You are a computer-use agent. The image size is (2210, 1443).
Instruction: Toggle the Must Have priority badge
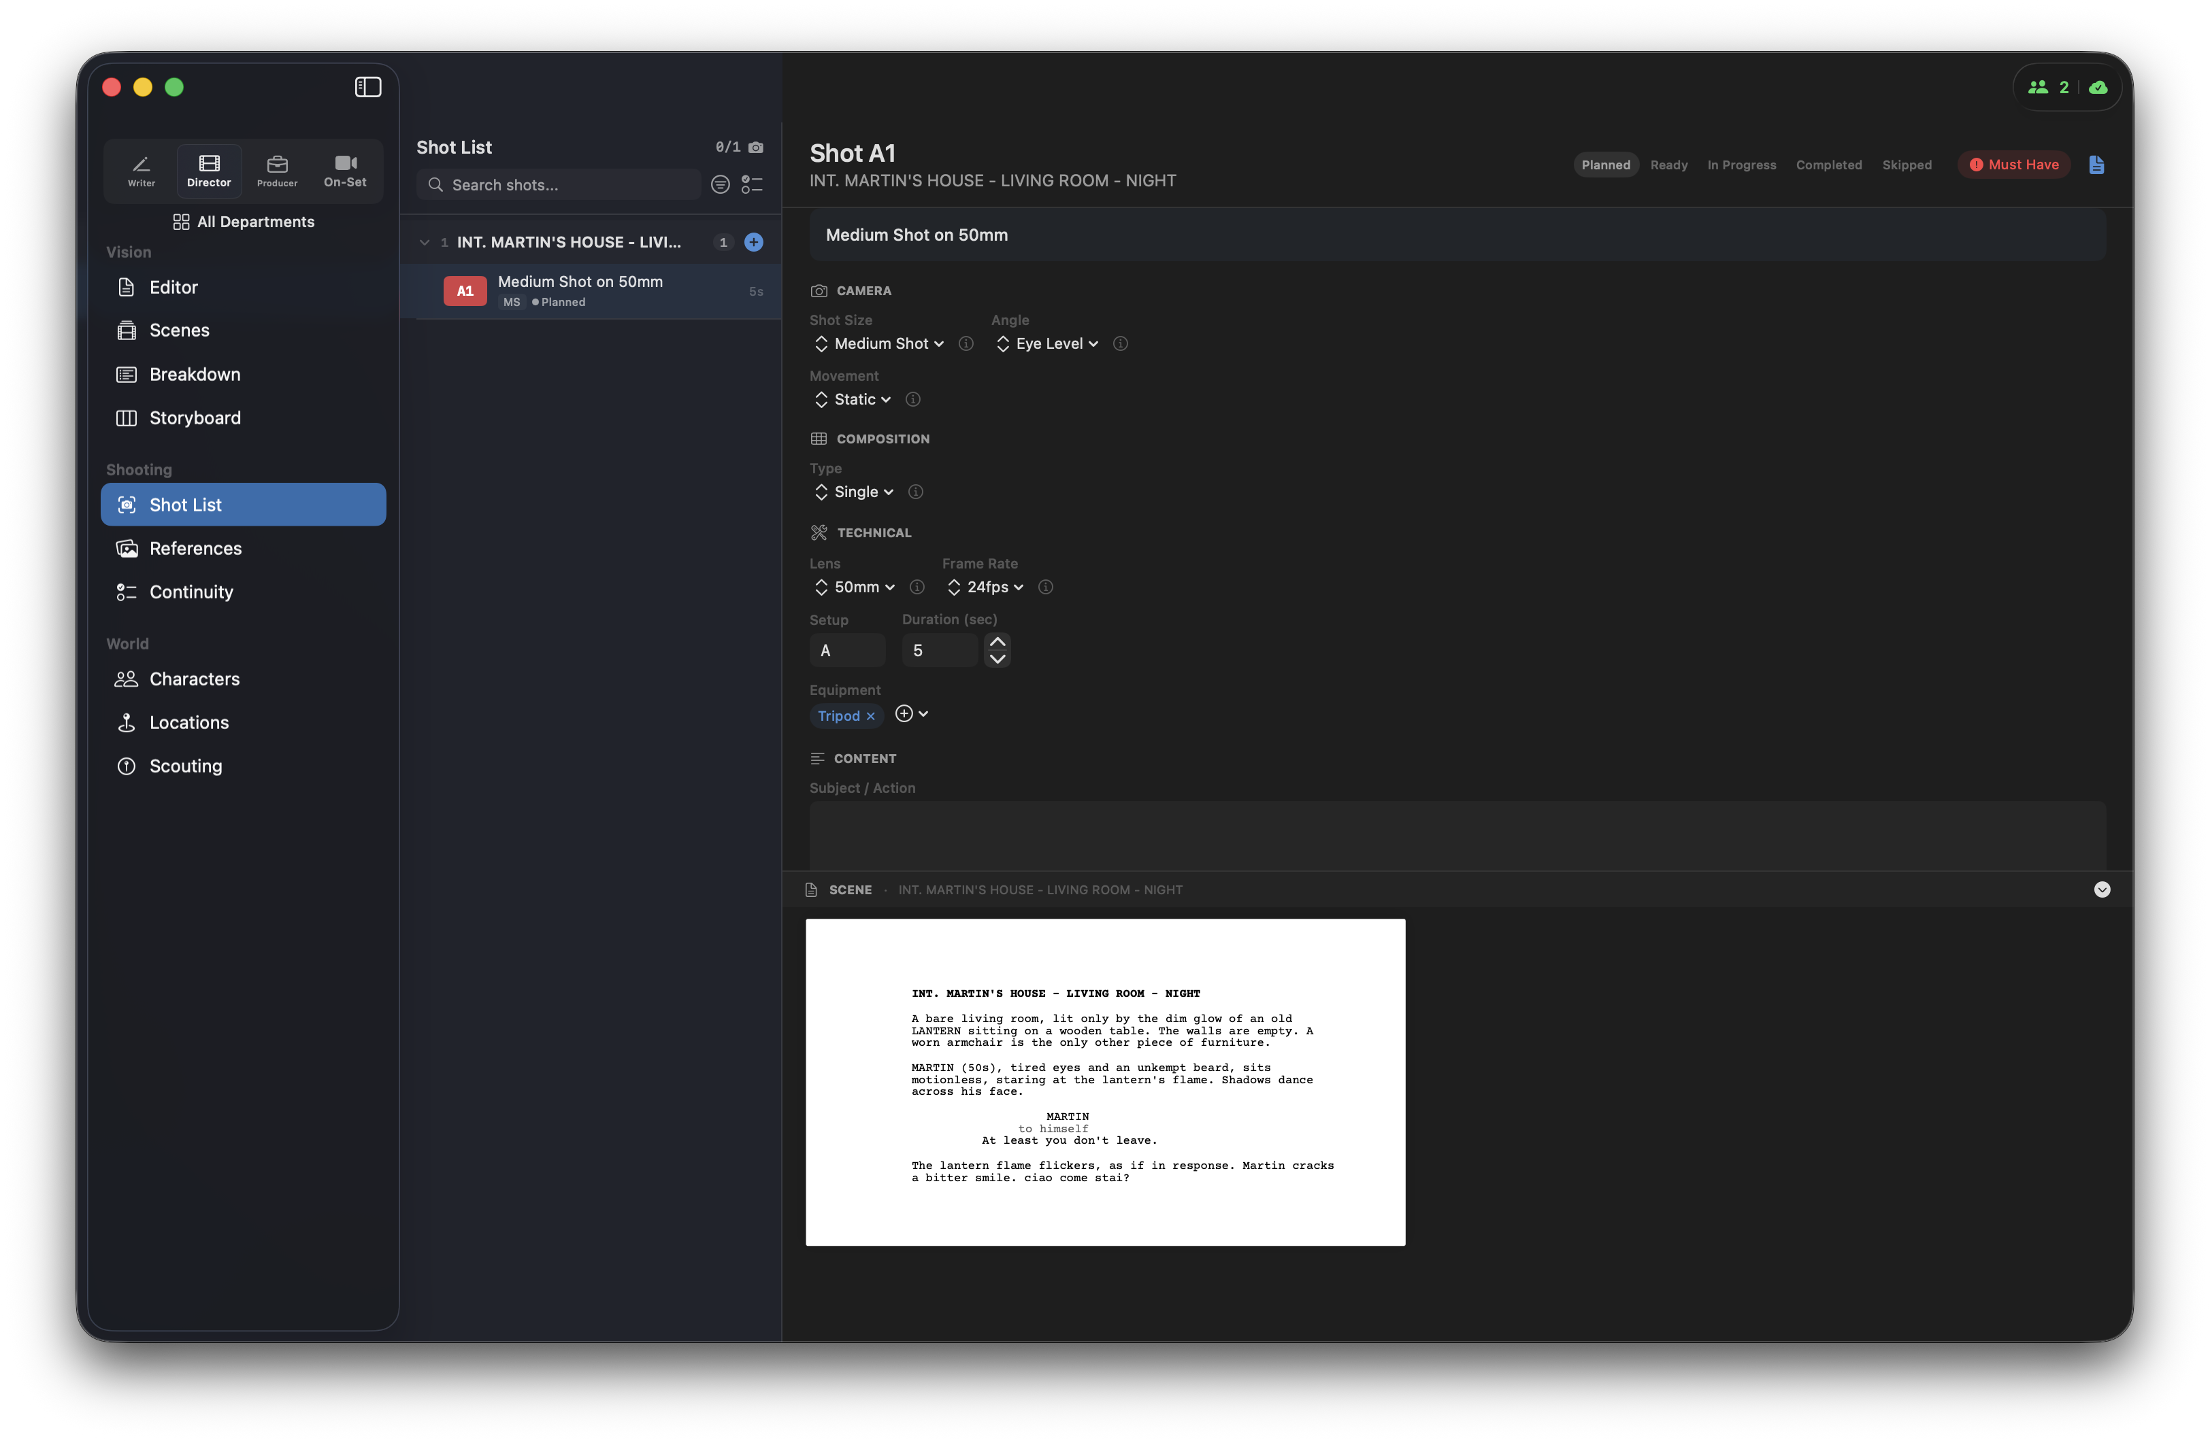tap(2013, 165)
